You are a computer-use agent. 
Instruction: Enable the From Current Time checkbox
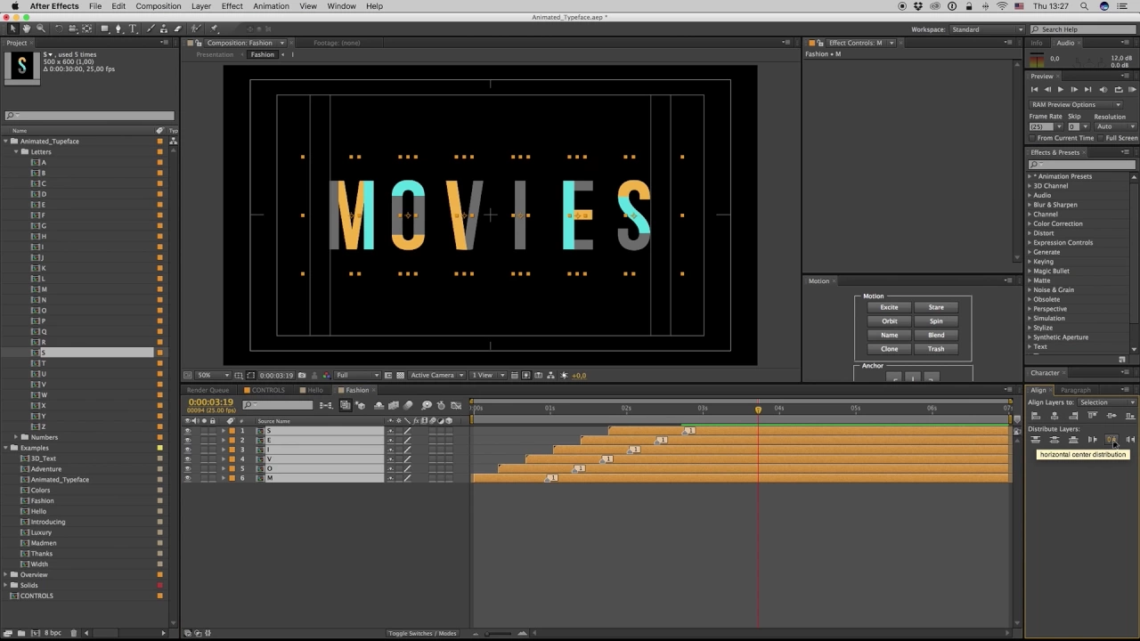tap(1033, 138)
